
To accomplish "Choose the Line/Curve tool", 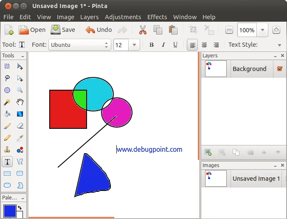I will (20, 162).
